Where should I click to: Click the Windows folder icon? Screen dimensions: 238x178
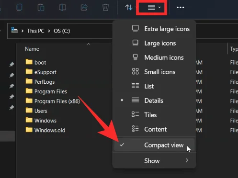coord(29,120)
